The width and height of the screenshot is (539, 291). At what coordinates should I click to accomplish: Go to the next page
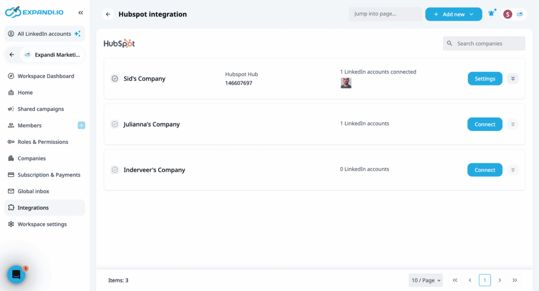pyautogui.click(x=500, y=280)
